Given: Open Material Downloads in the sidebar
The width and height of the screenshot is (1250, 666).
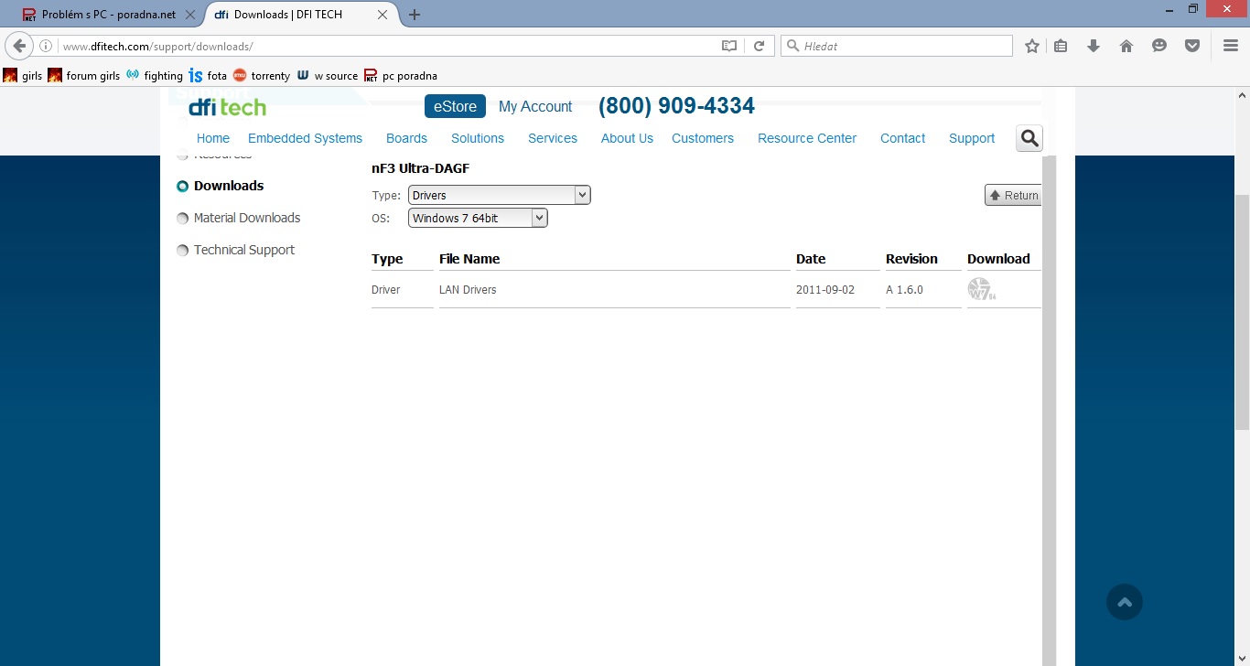Looking at the screenshot, I should pos(247,218).
